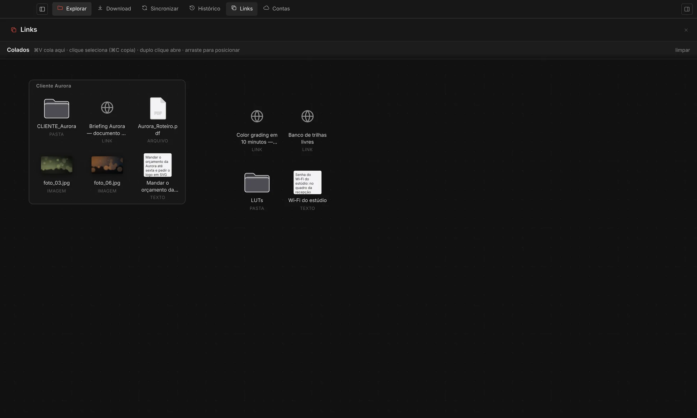Image resolution: width=697 pixels, height=418 pixels.
Task: Click the 'foto_06.jpg' file name text
Action: (107, 183)
